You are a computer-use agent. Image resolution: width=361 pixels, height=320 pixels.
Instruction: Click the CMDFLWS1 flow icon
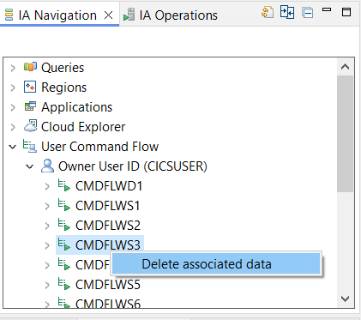point(64,205)
